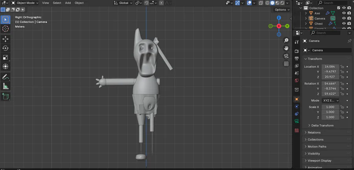Select the Move tool
354x170 pixels.
[x=6, y=39]
